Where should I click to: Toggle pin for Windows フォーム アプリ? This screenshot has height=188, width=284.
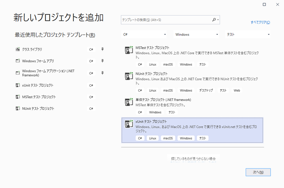(x=102, y=61)
